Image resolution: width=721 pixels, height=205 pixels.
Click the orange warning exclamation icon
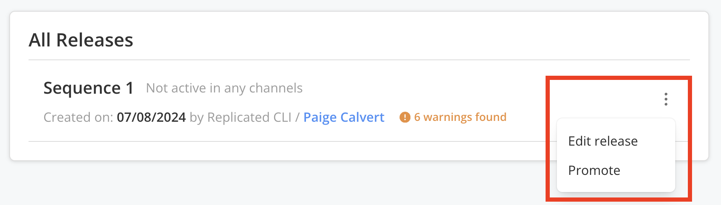click(x=405, y=117)
